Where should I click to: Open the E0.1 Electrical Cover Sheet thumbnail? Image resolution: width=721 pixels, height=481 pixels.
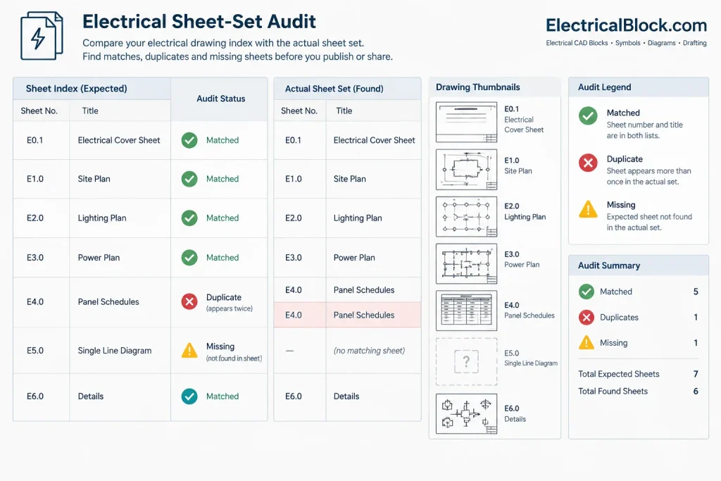tap(466, 123)
